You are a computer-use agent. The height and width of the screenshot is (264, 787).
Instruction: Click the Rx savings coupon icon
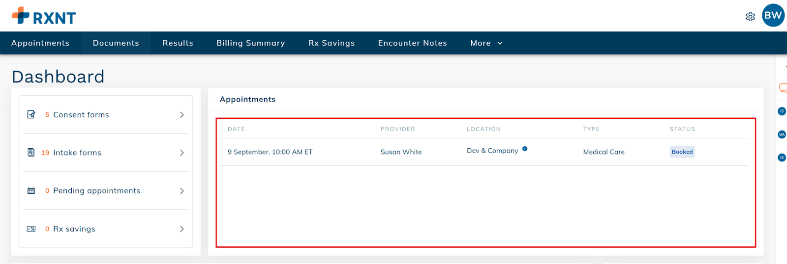tap(31, 229)
